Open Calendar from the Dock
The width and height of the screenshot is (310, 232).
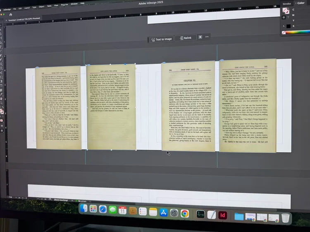pyautogui.click(x=123, y=211)
